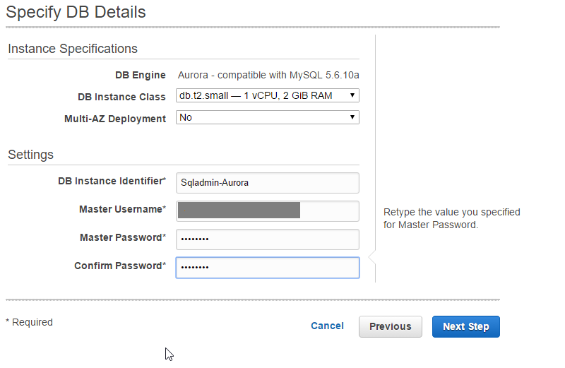Open the DB Instance Class dropdown

coord(267,95)
